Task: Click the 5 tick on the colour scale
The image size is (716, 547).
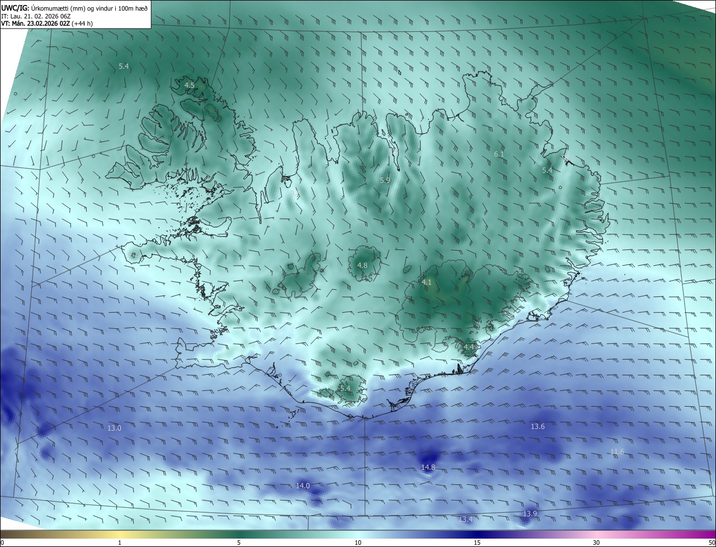Action: click(x=239, y=543)
